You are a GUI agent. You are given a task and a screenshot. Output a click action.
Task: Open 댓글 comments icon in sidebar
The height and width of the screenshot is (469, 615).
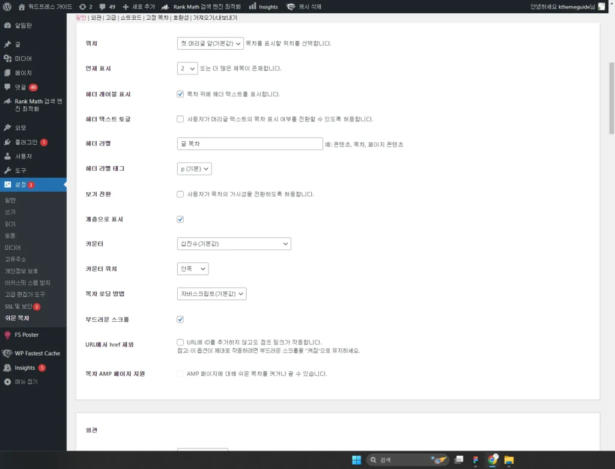pyautogui.click(x=7, y=87)
